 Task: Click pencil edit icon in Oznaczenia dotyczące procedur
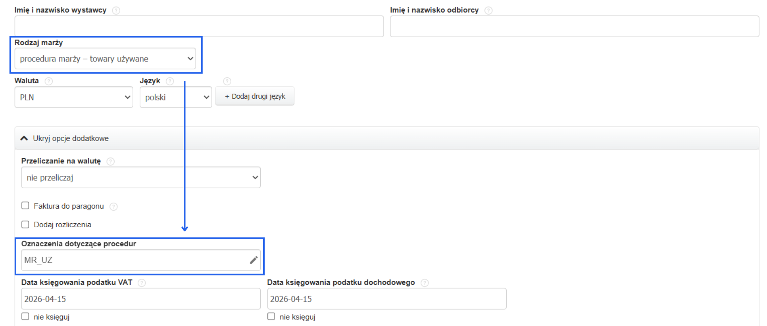click(x=254, y=260)
